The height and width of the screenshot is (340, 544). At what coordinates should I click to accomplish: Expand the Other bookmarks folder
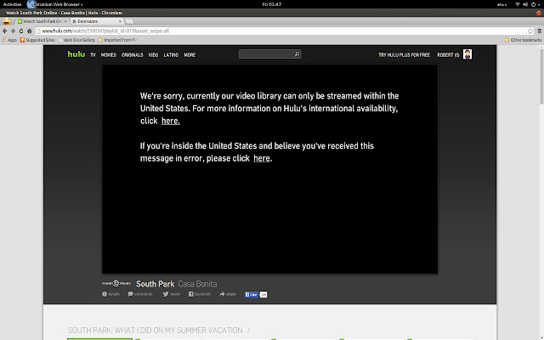pyautogui.click(x=523, y=40)
